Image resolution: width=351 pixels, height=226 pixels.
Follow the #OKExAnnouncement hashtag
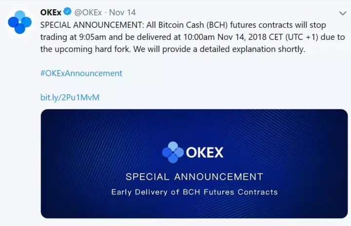click(x=81, y=73)
